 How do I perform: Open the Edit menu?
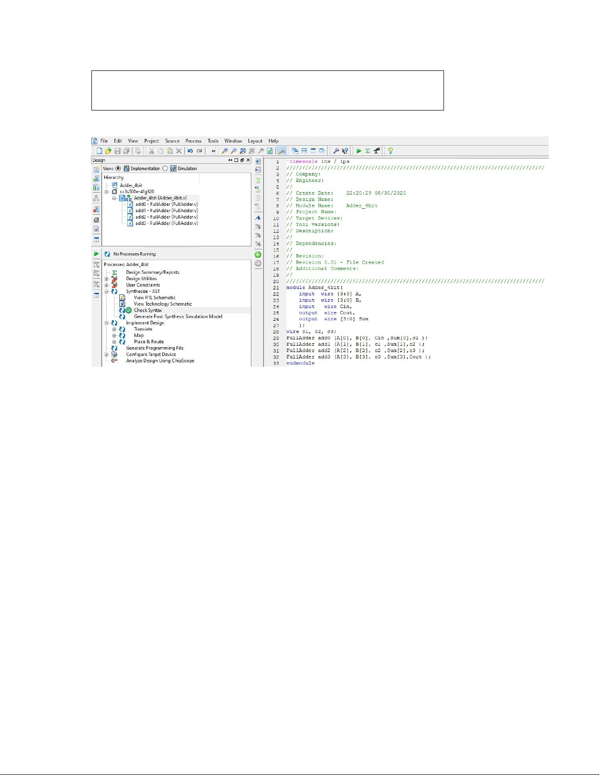pyautogui.click(x=118, y=141)
